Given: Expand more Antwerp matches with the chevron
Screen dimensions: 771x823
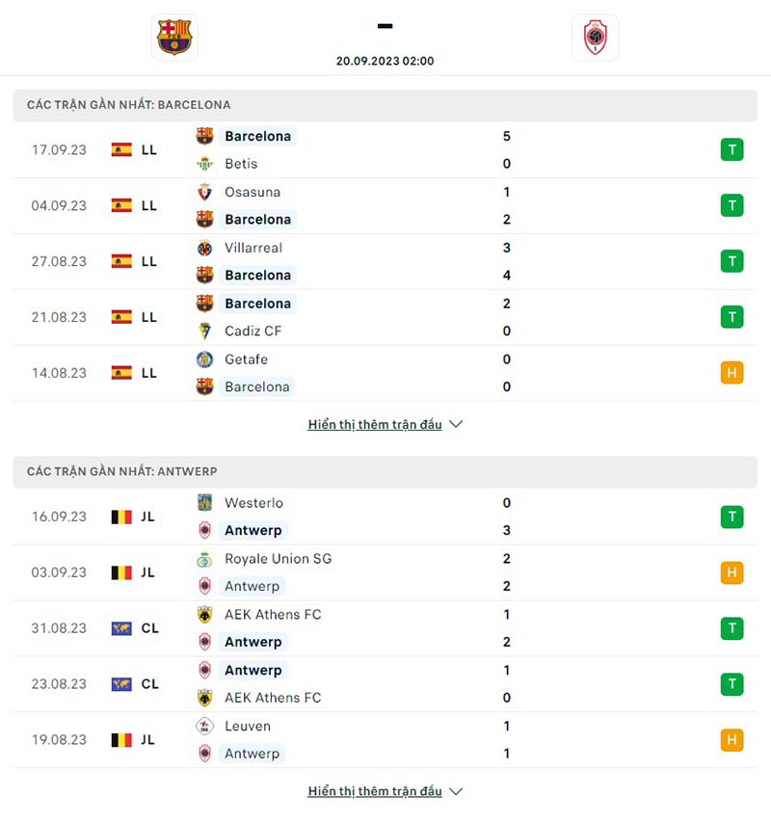Looking at the screenshot, I should click(x=454, y=791).
